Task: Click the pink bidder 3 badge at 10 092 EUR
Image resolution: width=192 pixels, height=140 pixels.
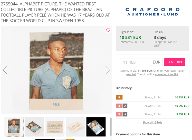Action: pos(119,106)
